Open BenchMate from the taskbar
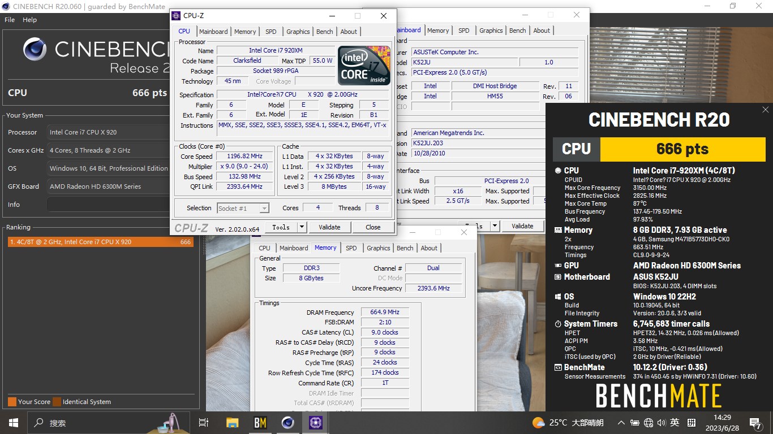773x434 pixels. point(260,423)
